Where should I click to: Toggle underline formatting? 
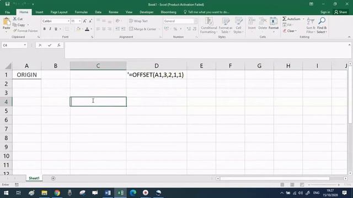(x=56, y=29)
